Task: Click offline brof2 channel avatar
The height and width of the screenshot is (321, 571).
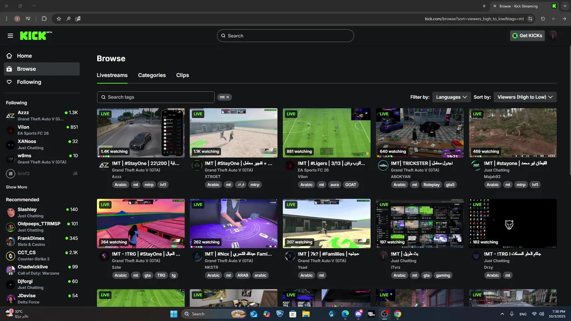Action: pyautogui.click(x=10, y=173)
